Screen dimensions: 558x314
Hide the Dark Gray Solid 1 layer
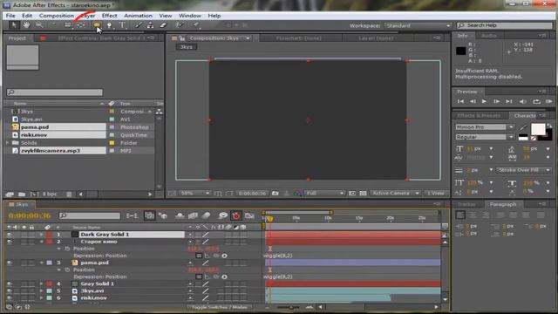[9, 235]
